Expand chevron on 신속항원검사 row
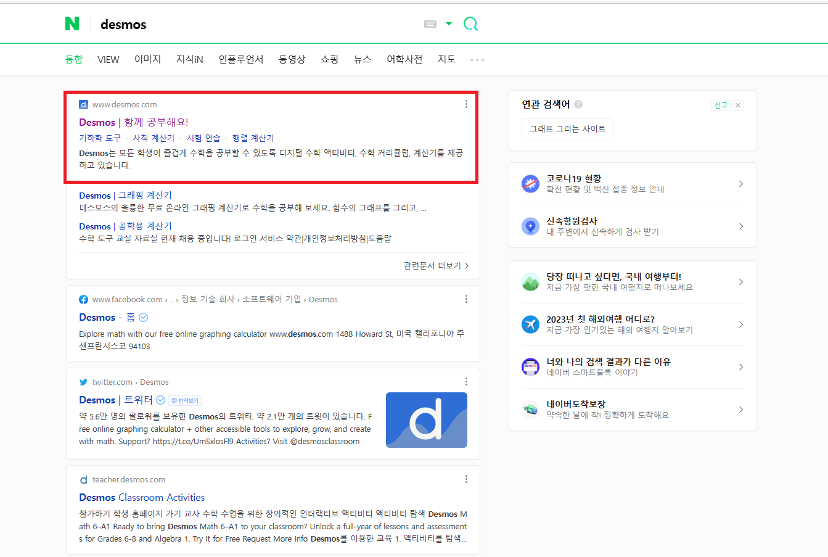The image size is (828, 557). pos(741,226)
